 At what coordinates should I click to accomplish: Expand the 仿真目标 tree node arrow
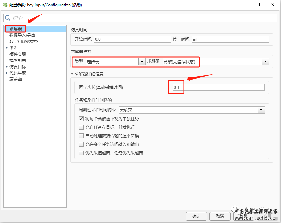[x=7, y=67]
